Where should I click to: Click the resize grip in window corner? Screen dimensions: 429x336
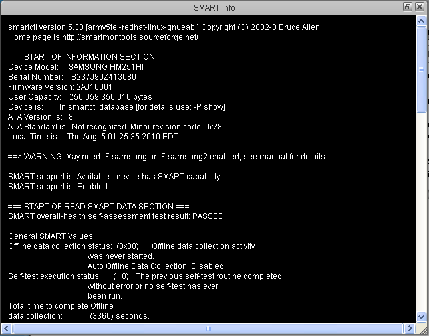click(x=421, y=329)
